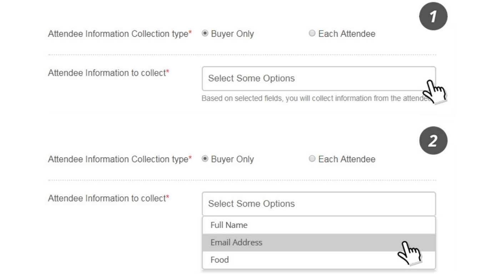
Task: Select Buyer Only radio in step 1
Action: click(205, 34)
